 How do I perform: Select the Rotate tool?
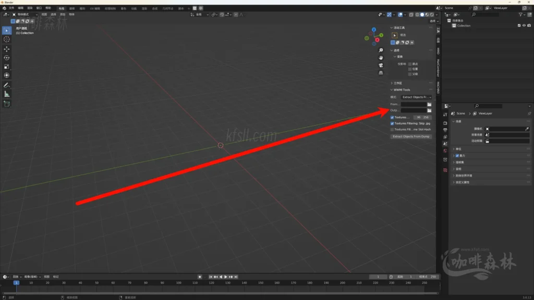[7, 58]
